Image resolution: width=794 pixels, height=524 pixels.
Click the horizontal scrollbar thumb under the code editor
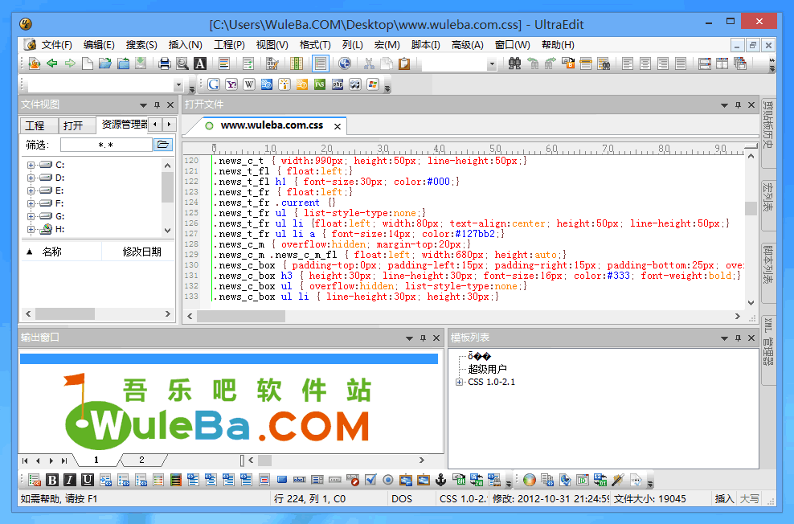point(241,316)
